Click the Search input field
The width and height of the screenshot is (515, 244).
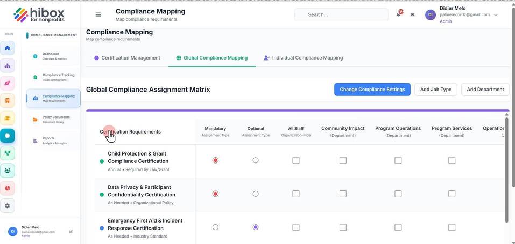341,14
